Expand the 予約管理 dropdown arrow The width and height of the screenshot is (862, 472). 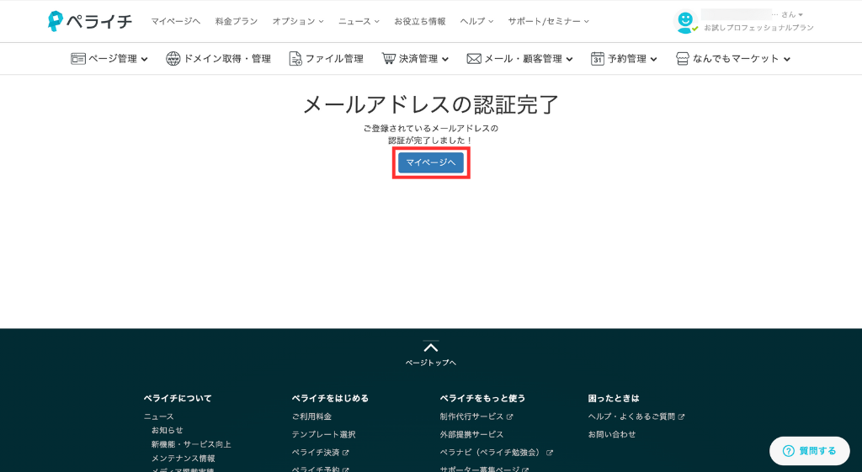click(653, 60)
